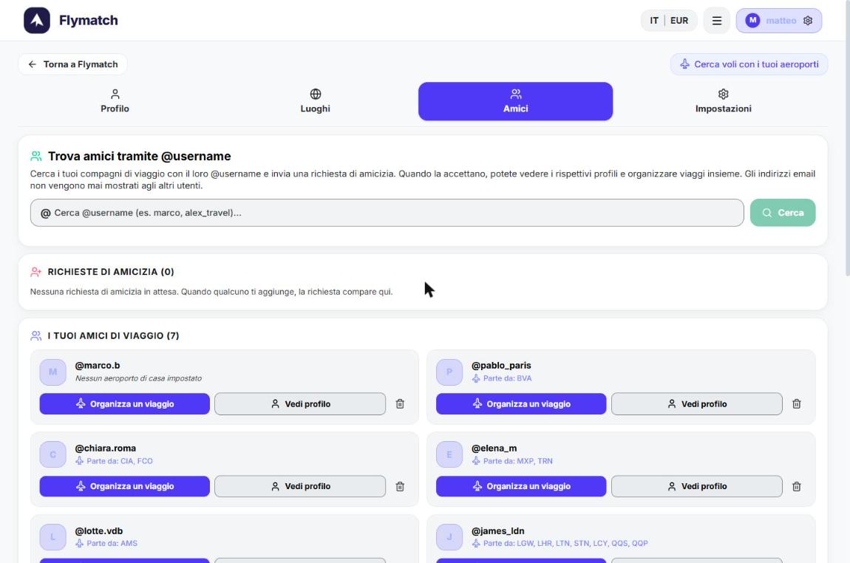The width and height of the screenshot is (850, 563).
Task: Click the E avatar of @elena_m
Action: [449, 454]
